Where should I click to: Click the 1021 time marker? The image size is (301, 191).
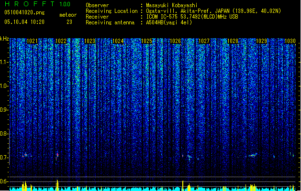(32, 41)
